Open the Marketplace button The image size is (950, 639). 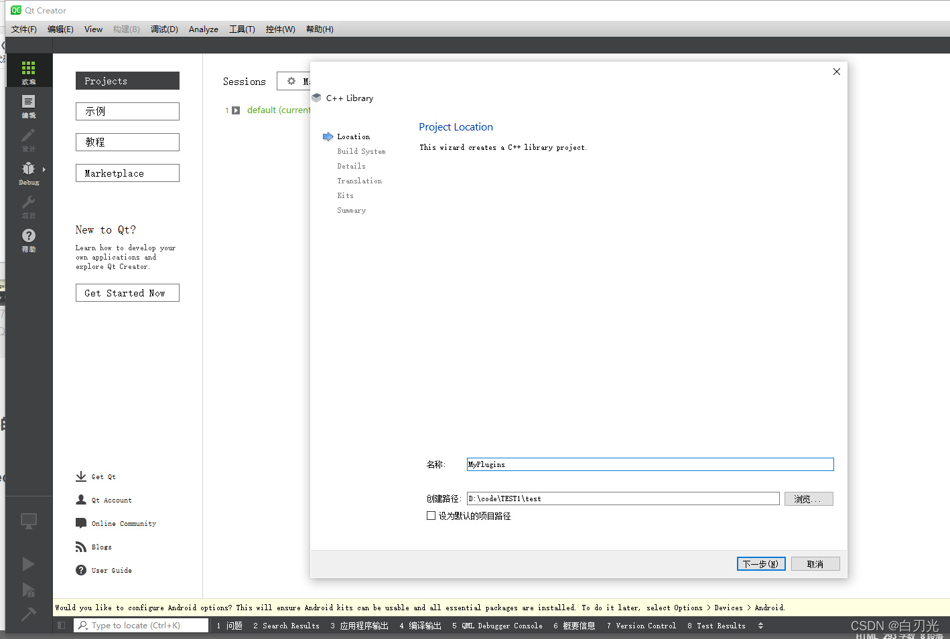tap(127, 173)
